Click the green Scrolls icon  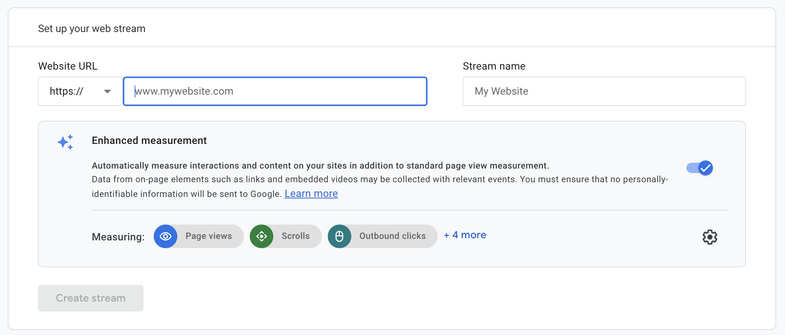pyautogui.click(x=262, y=236)
